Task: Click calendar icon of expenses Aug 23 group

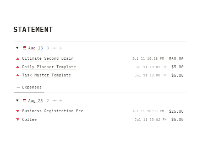Action: tap(25, 101)
